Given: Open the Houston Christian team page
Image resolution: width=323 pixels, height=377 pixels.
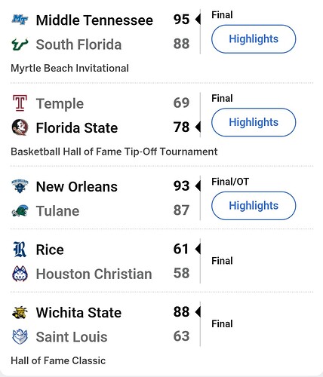Looking at the screenshot, I should (94, 274).
